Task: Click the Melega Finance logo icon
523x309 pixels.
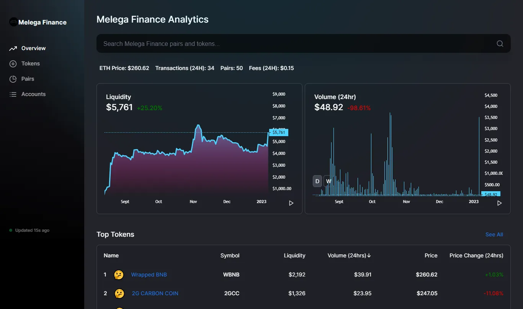Action: pyautogui.click(x=13, y=22)
